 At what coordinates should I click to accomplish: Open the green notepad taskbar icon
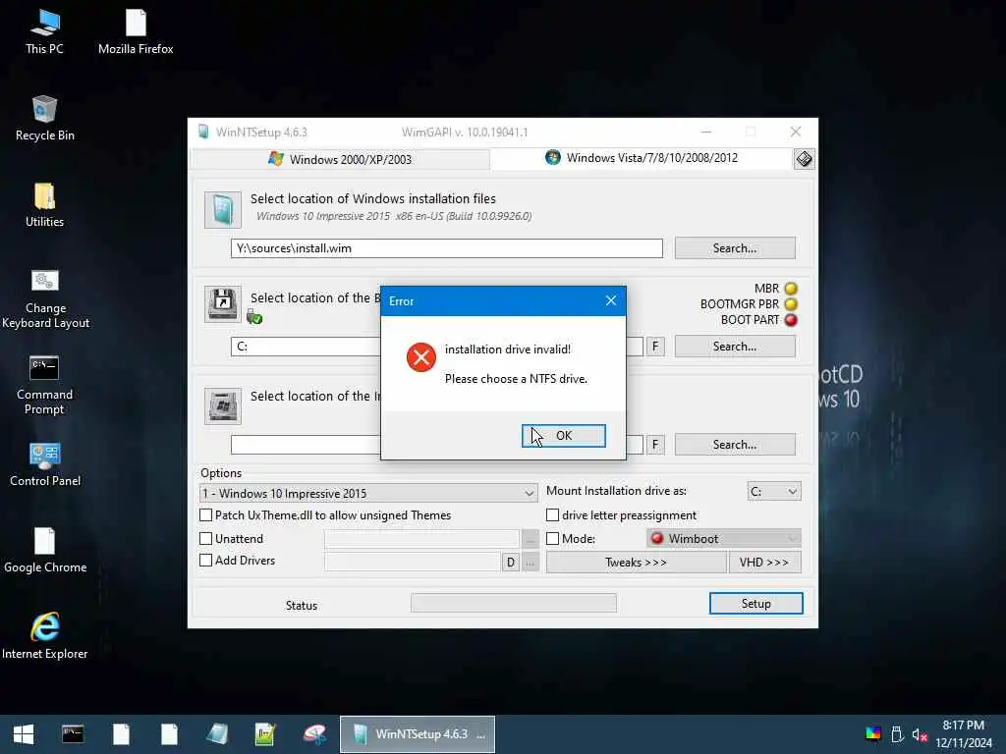[x=265, y=734]
